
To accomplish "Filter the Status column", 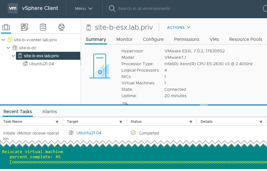I will (x=191, y=122).
